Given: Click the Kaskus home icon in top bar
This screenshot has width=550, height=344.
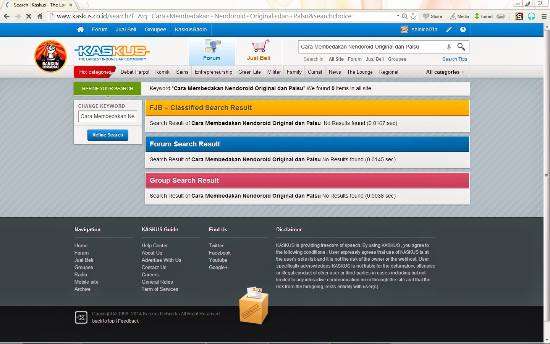Looking at the screenshot, I should tap(80, 29).
